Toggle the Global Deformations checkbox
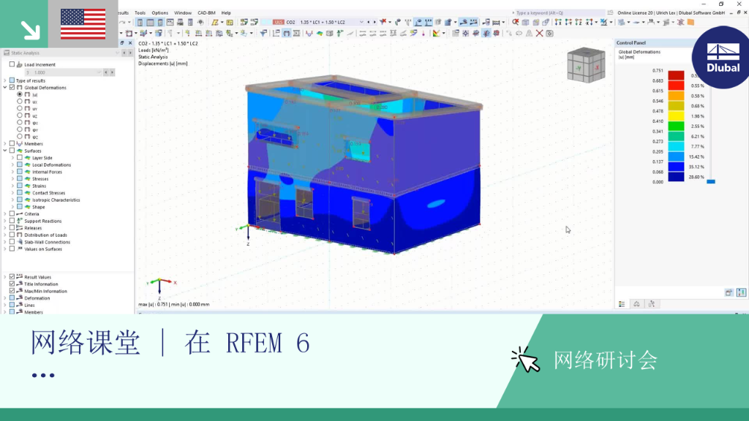This screenshot has width=749, height=421. pyautogui.click(x=12, y=88)
